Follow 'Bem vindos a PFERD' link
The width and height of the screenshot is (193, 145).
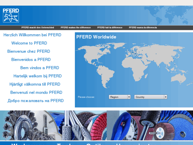[40, 68]
